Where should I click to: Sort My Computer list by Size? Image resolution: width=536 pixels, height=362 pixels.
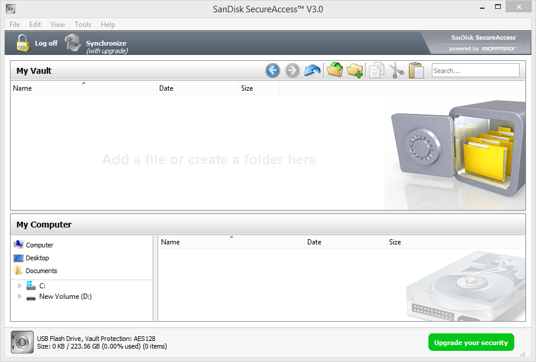(x=456, y=242)
